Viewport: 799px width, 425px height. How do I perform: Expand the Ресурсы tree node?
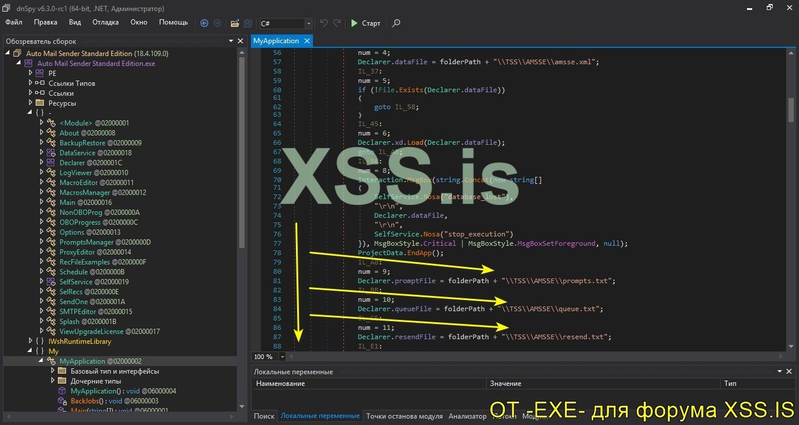point(31,103)
